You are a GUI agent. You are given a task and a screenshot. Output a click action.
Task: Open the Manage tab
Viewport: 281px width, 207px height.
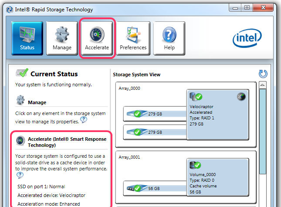tap(62, 38)
